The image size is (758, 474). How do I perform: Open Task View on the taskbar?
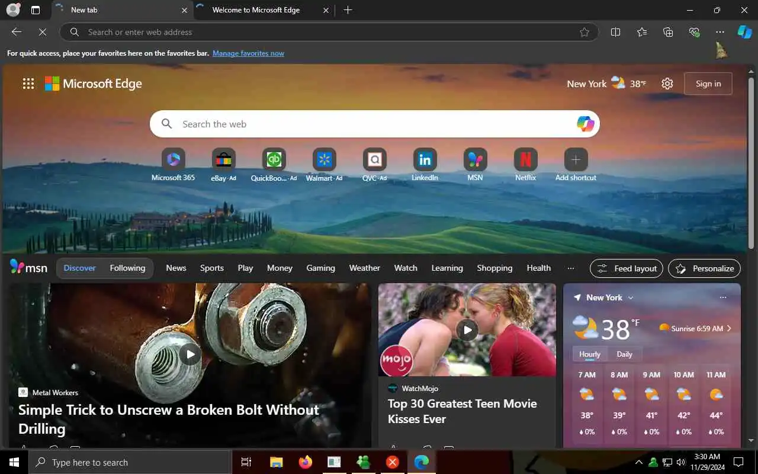246,462
